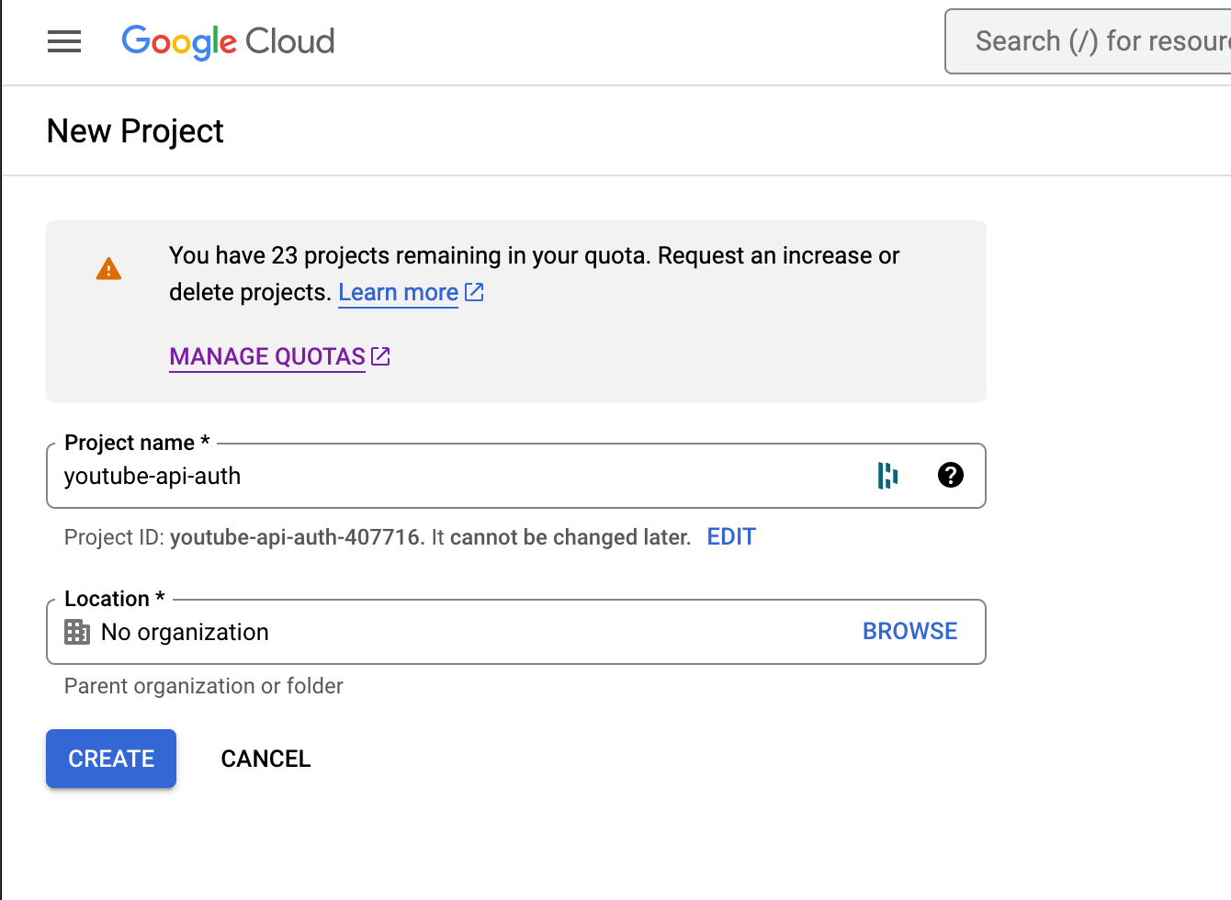This screenshot has height=900, width=1231.
Task: Cancel the new project creation
Action: tap(265, 759)
